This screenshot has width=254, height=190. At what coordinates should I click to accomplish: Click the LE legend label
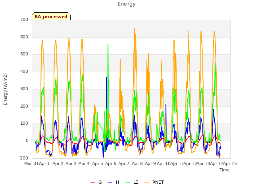[x=136, y=182]
